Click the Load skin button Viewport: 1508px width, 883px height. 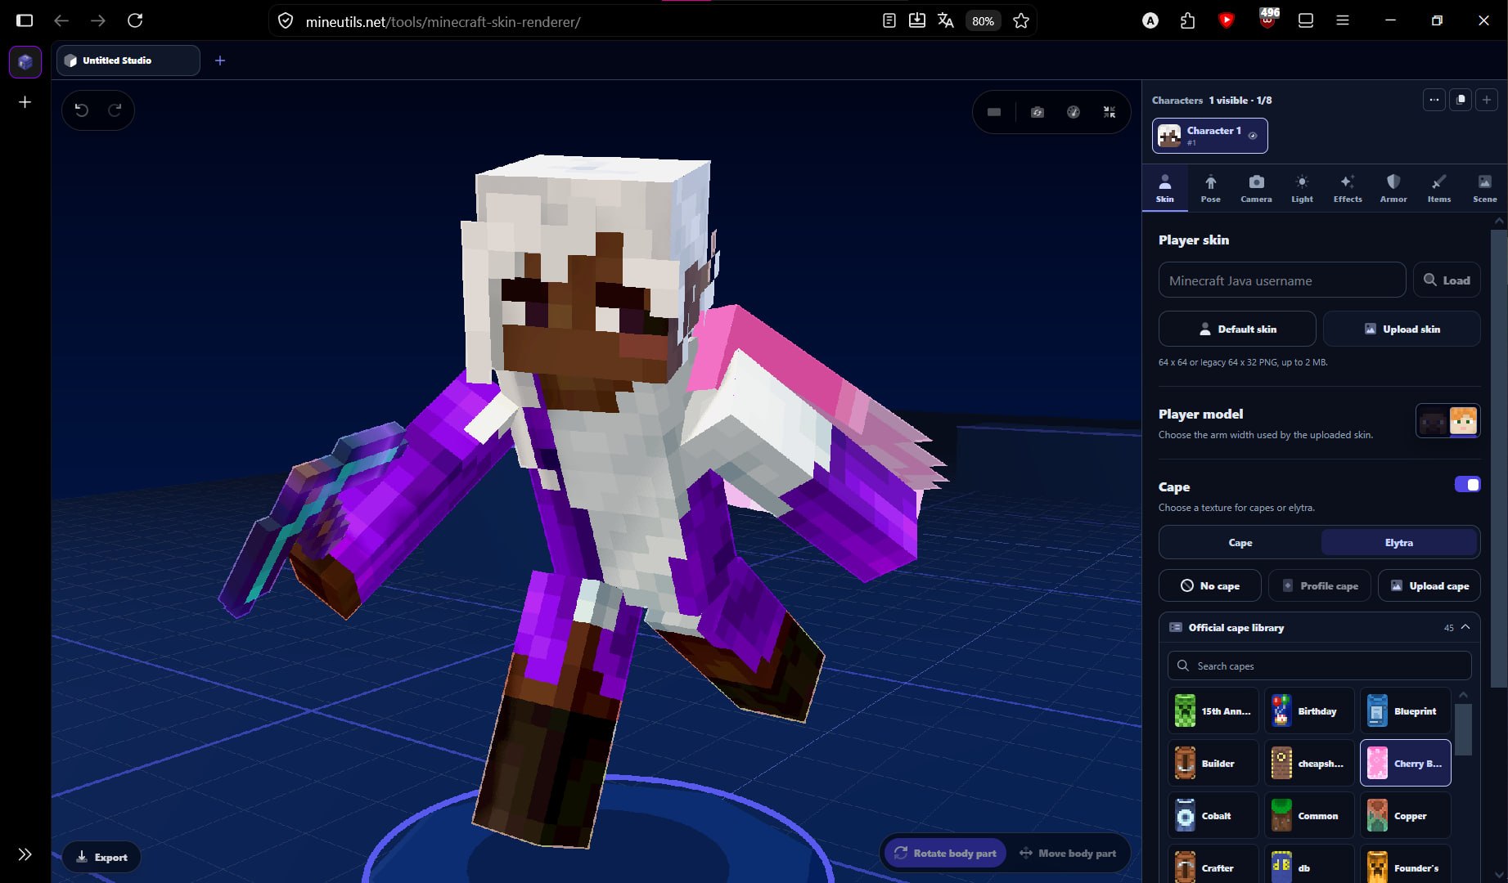(x=1447, y=280)
